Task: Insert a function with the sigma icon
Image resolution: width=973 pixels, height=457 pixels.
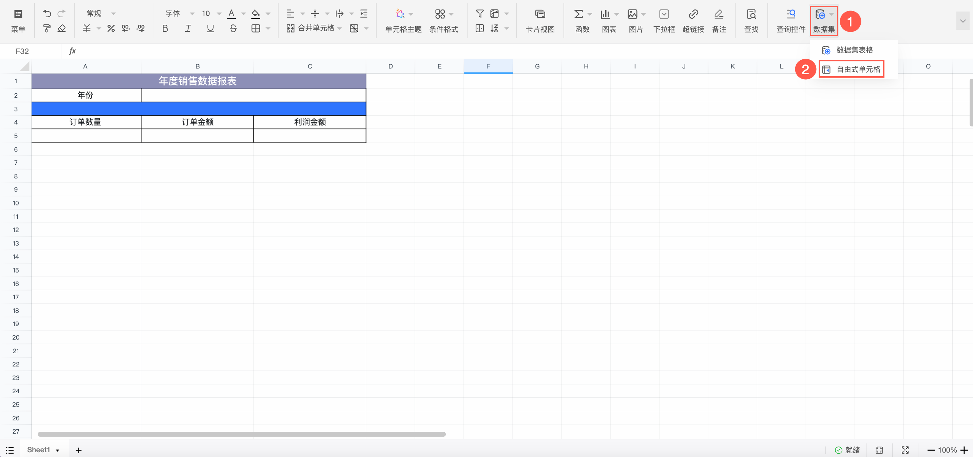Action: coord(578,14)
